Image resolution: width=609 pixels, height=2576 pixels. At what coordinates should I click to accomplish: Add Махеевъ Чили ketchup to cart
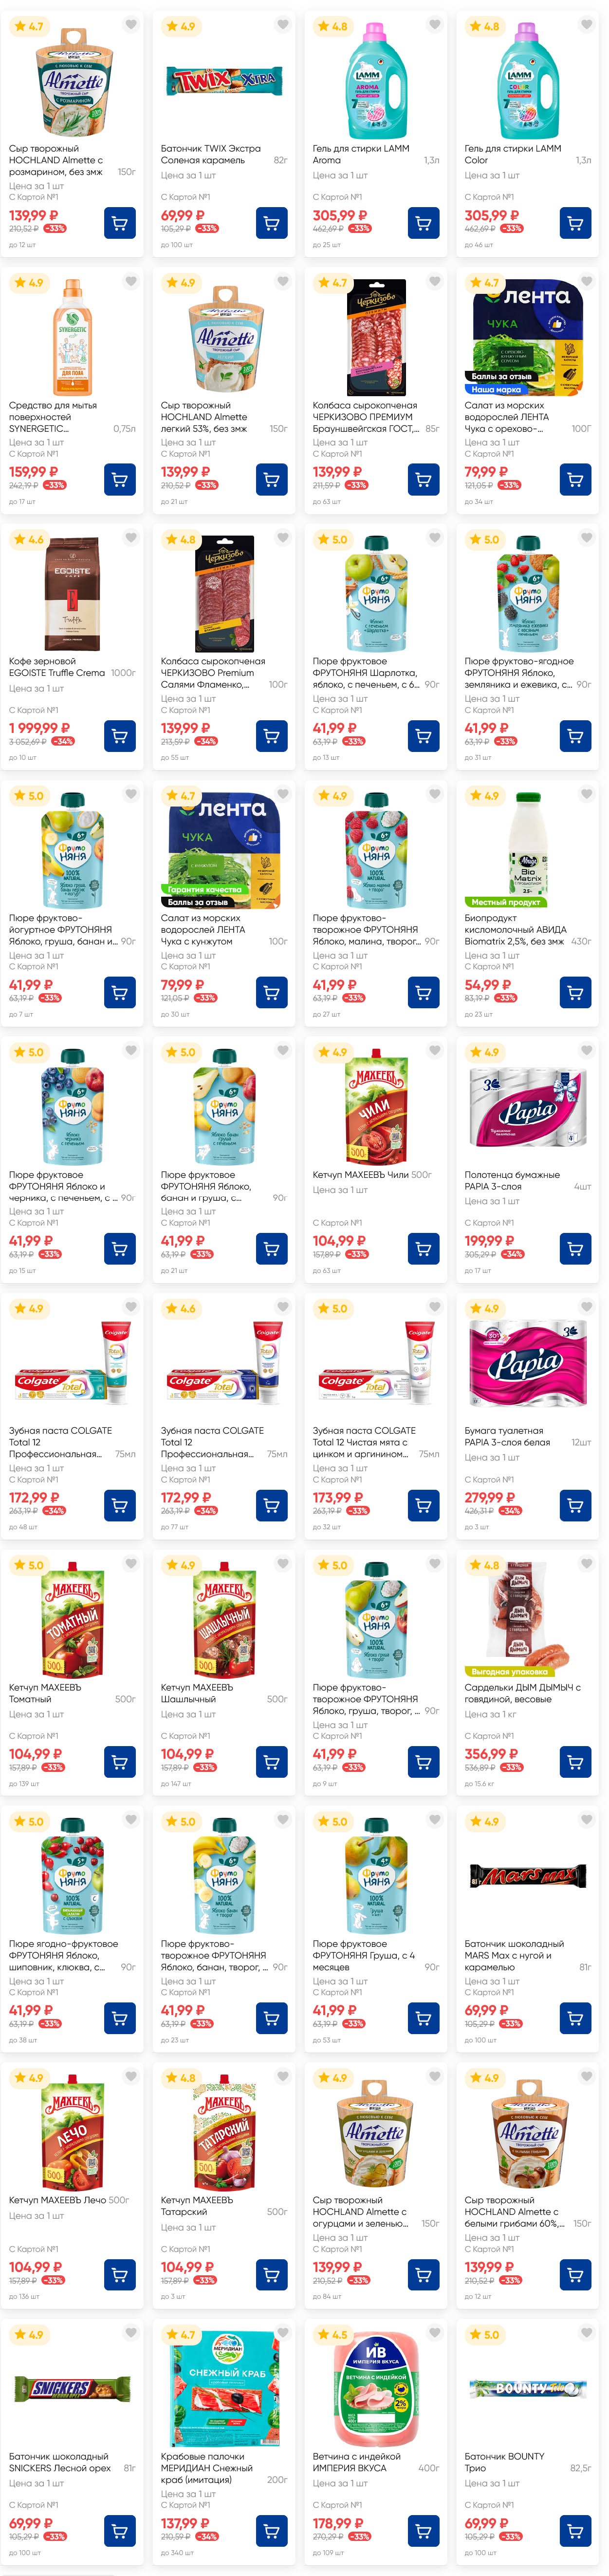[424, 1249]
